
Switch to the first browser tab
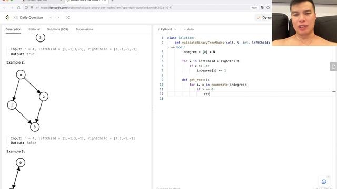42,1
